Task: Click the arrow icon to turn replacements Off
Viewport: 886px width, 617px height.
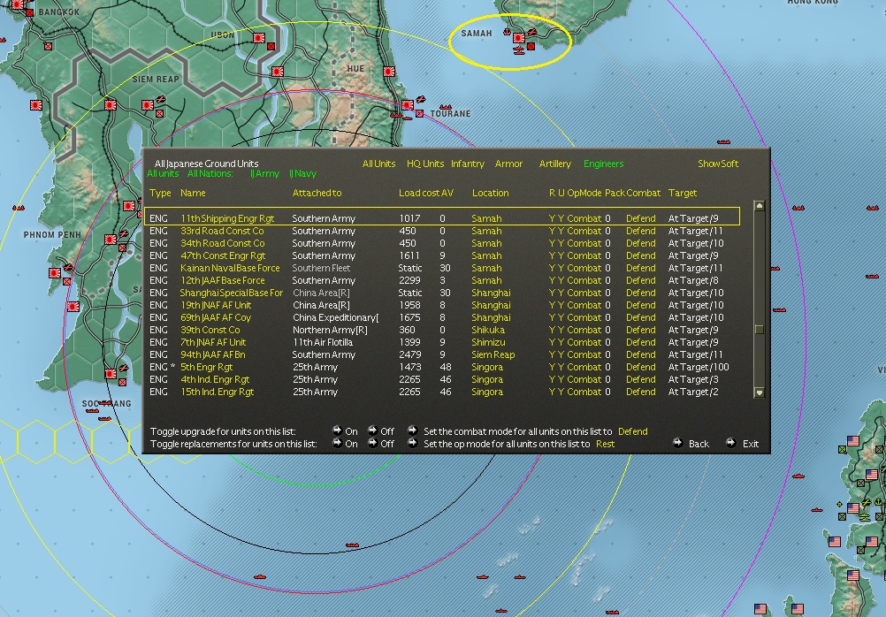Action: (x=372, y=443)
